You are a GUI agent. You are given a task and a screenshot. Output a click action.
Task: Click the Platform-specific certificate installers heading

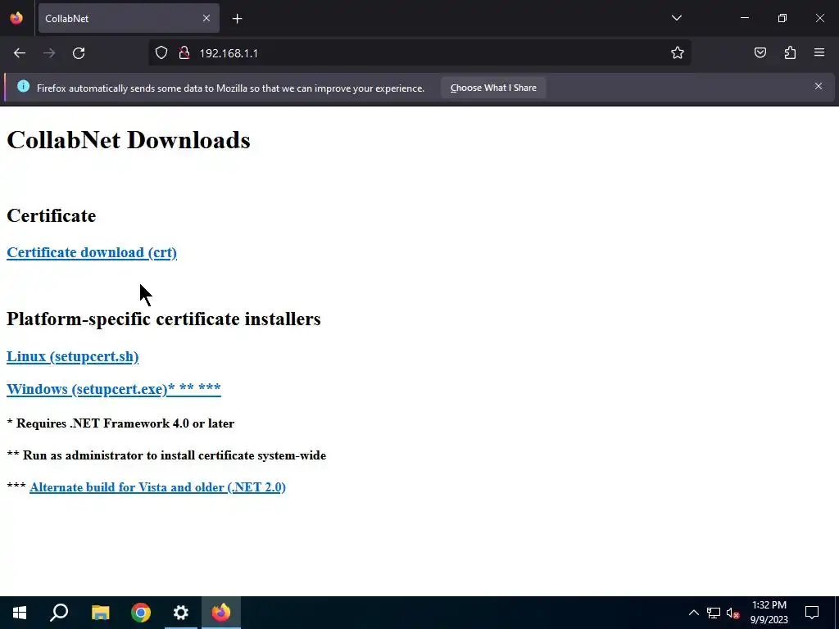[x=164, y=319]
